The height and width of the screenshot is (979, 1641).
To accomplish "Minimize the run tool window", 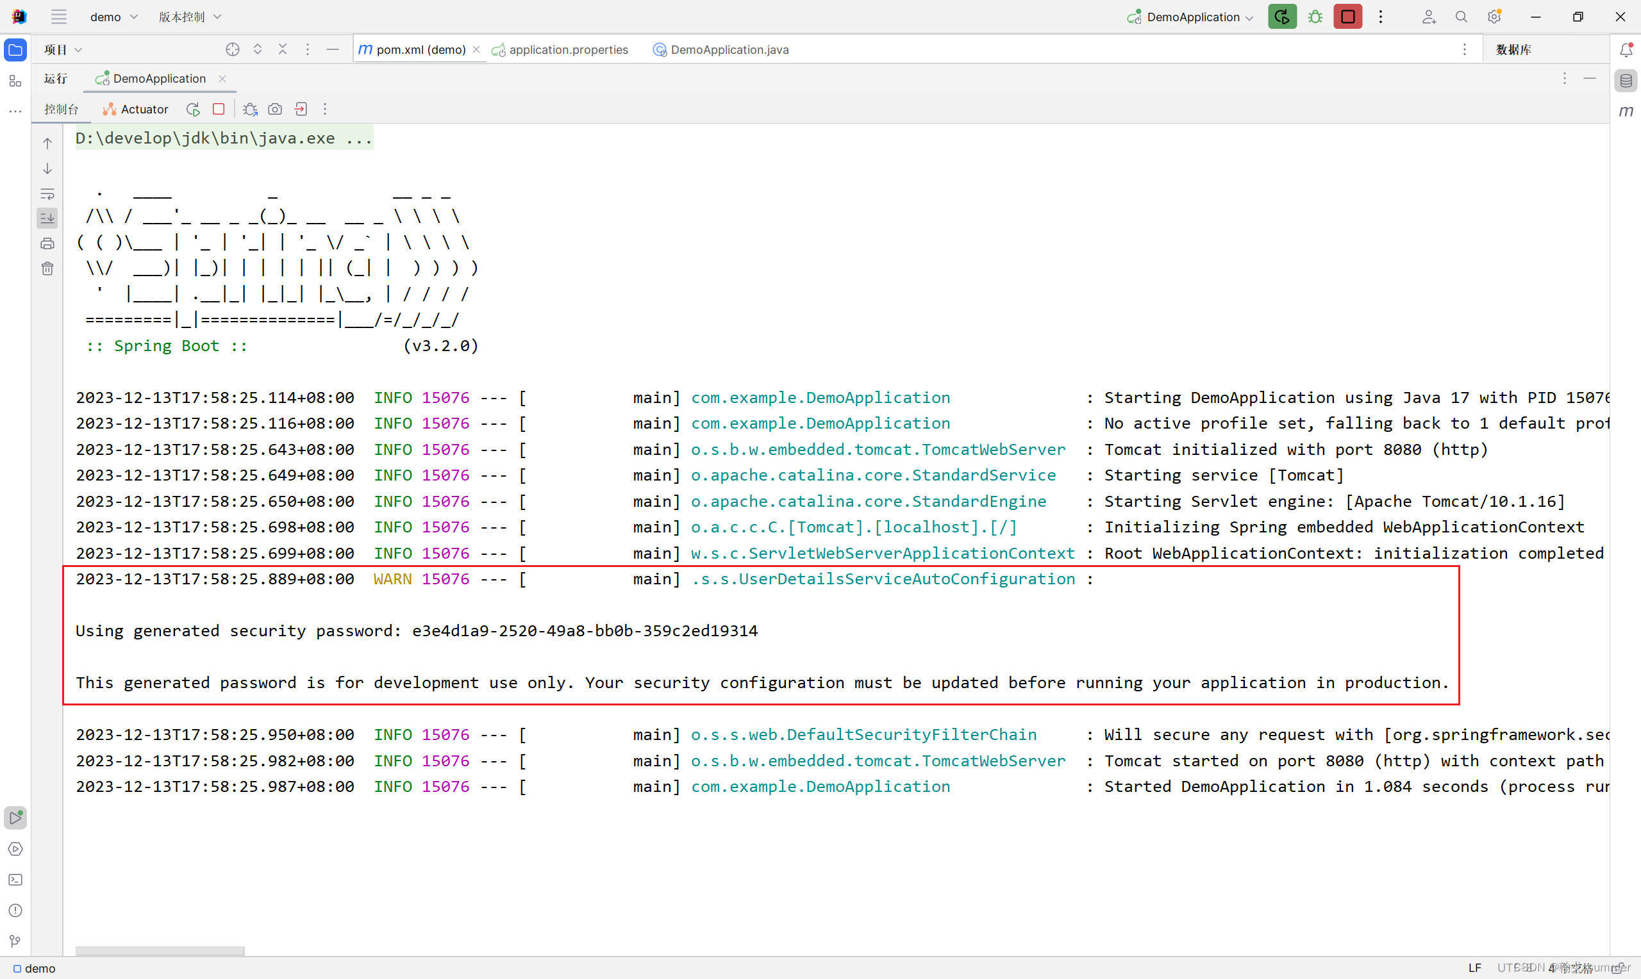I will tap(1590, 79).
